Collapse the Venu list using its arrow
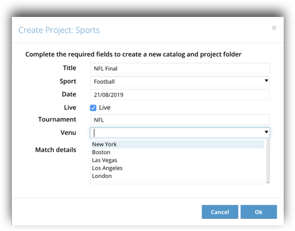295x231 pixels. click(266, 132)
